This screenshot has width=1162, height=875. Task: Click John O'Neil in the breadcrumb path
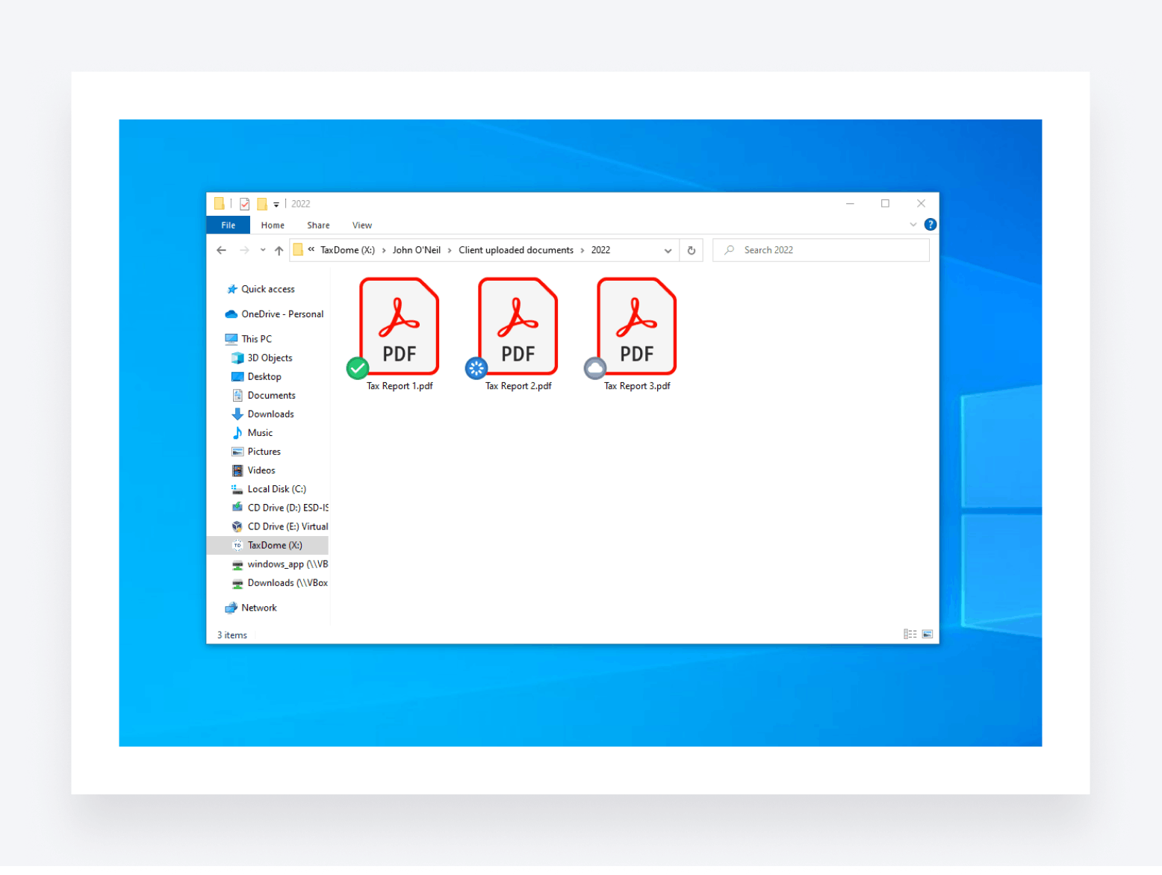(416, 250)
